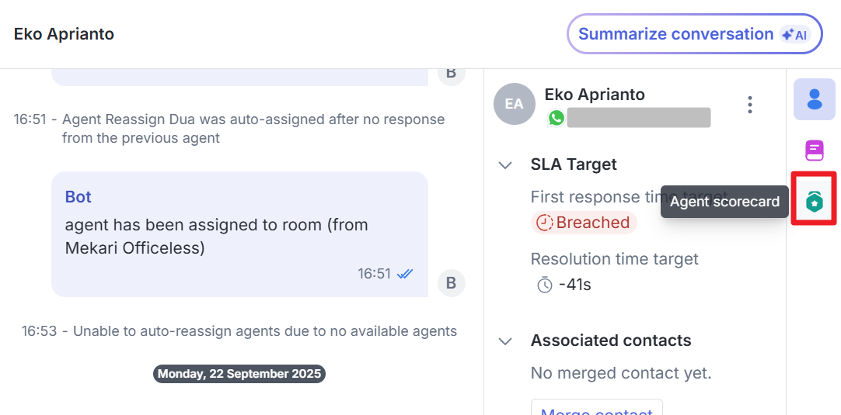Click the EA contact avatar
This screenshot has height=415, width=841.
tap(514, 104)
